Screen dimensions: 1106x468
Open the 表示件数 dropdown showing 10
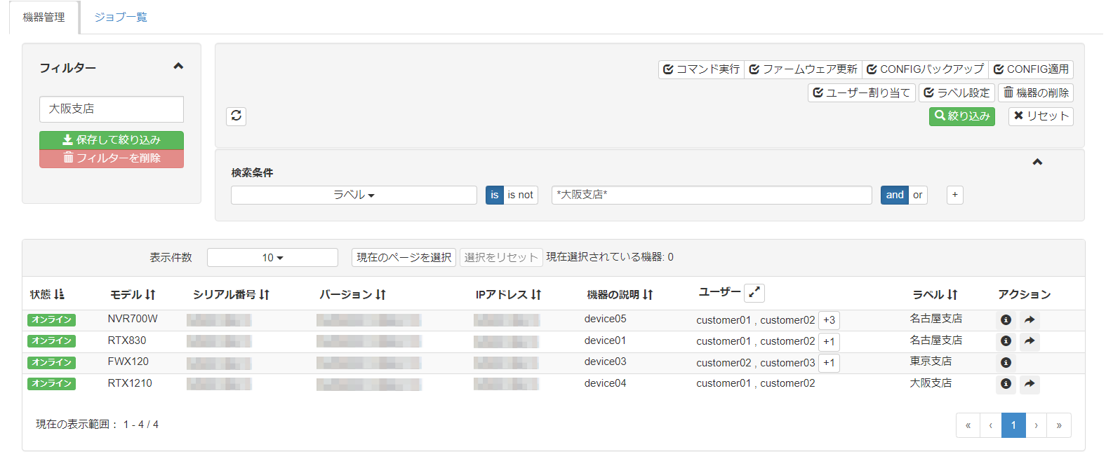click(x=272, y=258)
